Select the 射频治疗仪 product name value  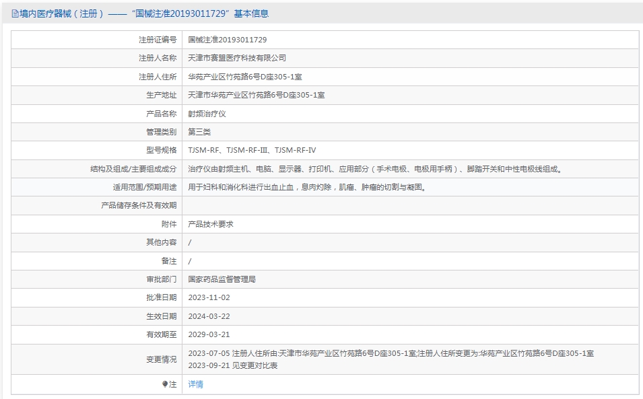click(207, 114)
